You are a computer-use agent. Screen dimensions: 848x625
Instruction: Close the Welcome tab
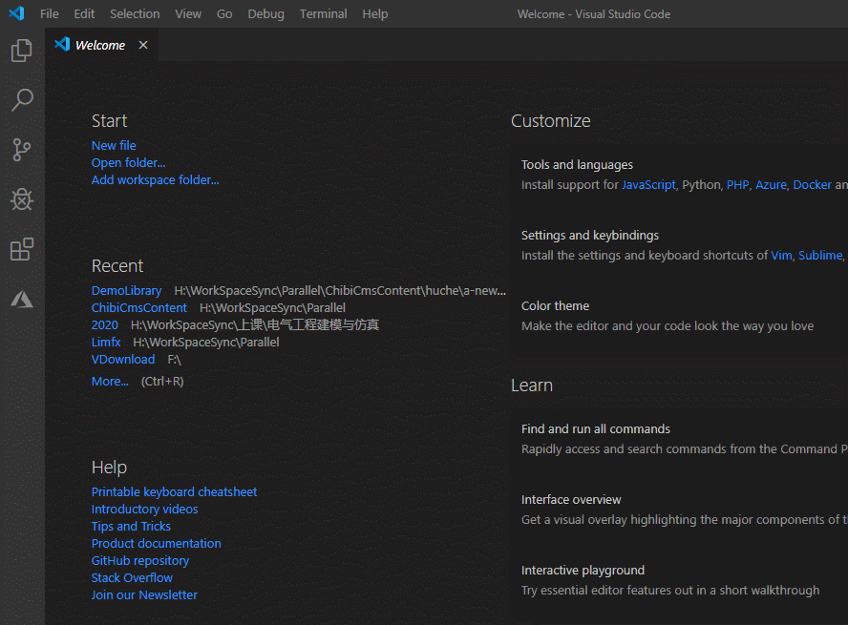(143, 45)
